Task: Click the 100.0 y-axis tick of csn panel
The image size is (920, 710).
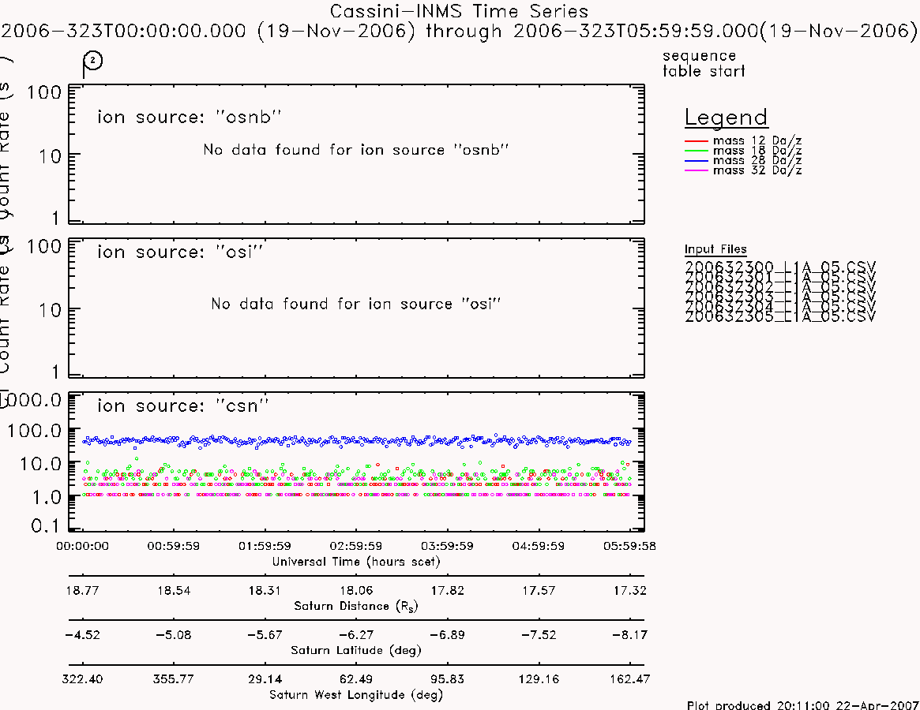Action: point(34,431)
